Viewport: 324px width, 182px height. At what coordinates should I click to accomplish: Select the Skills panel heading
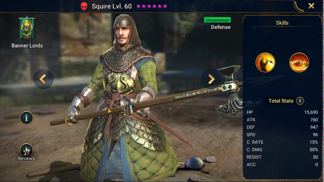click(x=282, y=23)
